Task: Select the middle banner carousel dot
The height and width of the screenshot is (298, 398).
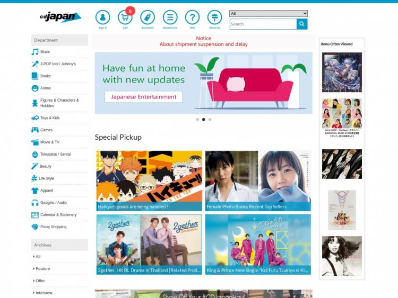Action: [x=204, y=120]
